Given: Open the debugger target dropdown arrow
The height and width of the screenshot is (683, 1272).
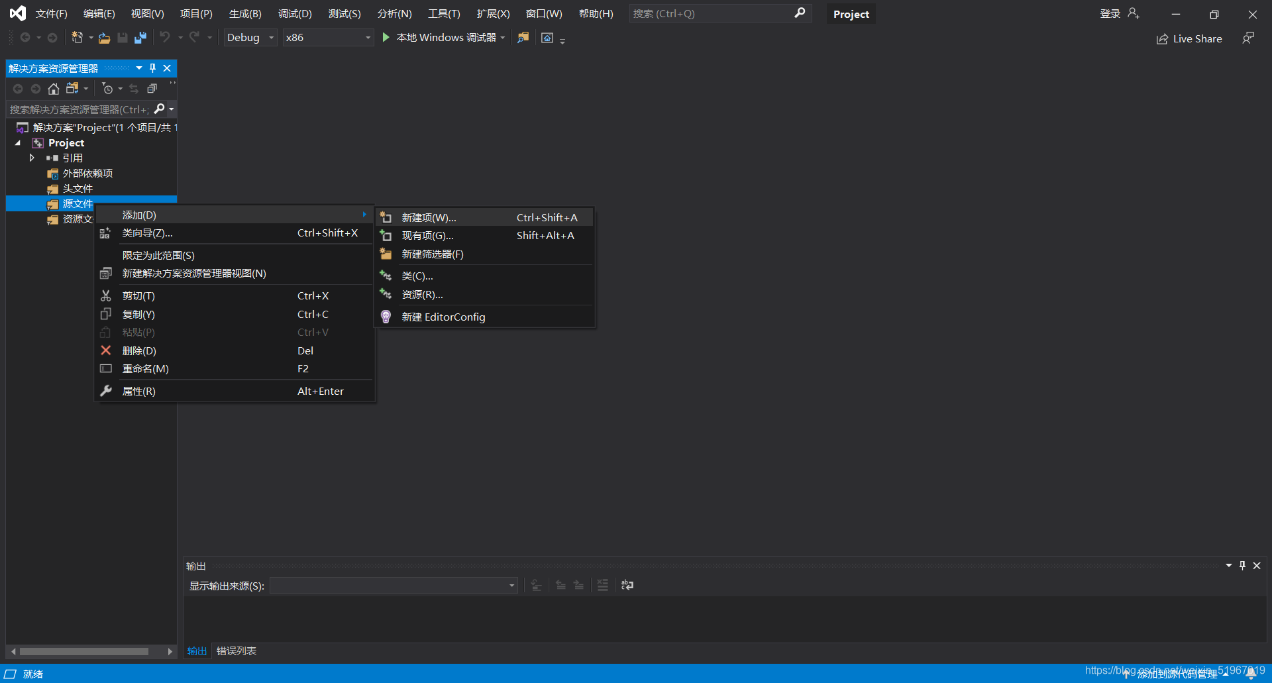Looking at the screenshot, I should click(503, 38).
